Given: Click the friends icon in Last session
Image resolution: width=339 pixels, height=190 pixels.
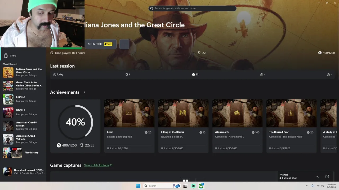Looking at the screenshot, I should 328,75.
